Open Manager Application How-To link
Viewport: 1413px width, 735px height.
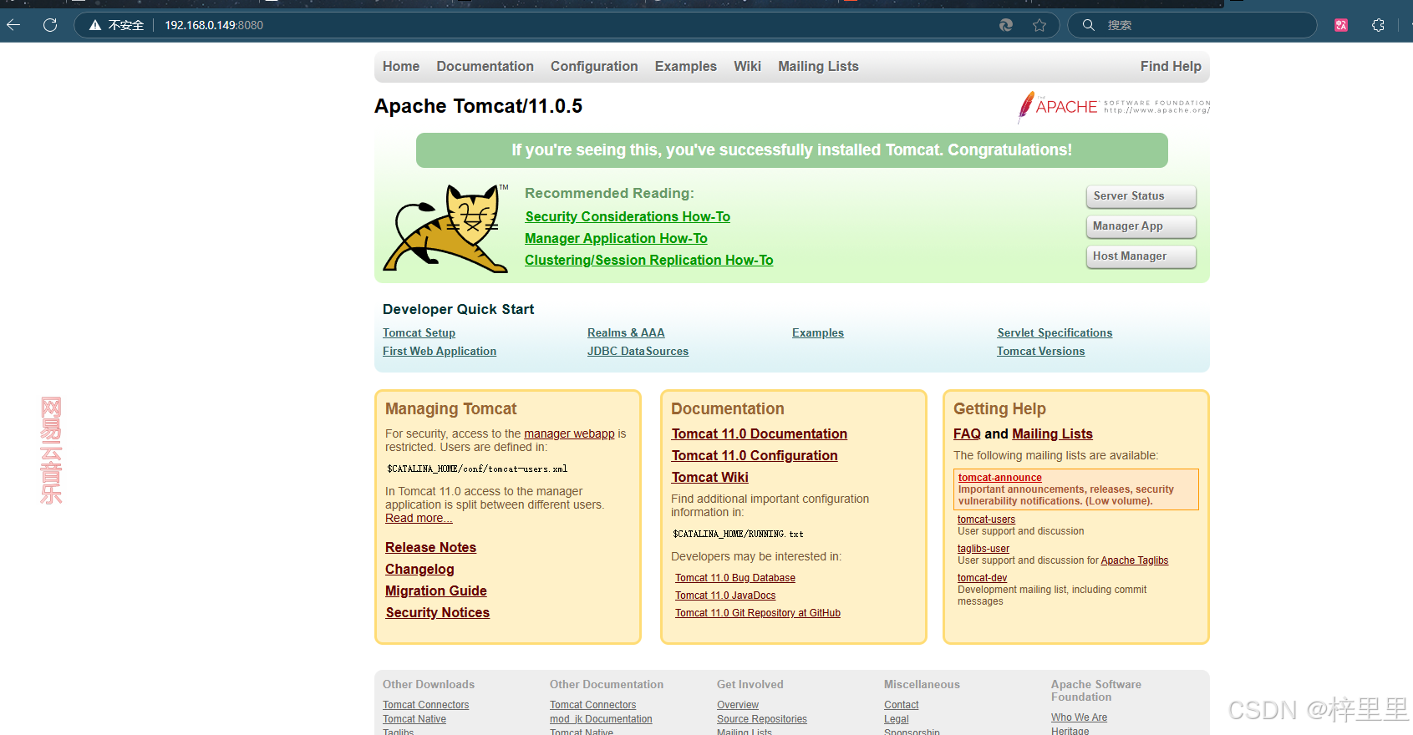616,238
